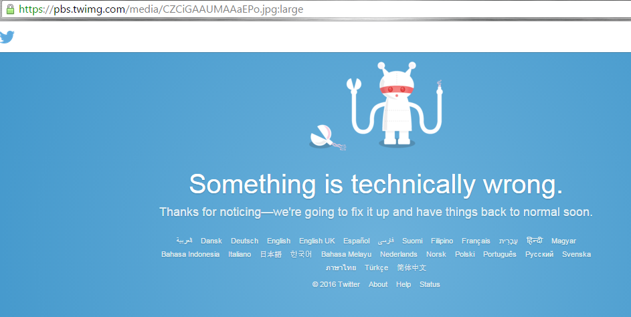Screen dimensions: 631x317
Task: Open the Help footer link
Action: [x=403, y=284]
